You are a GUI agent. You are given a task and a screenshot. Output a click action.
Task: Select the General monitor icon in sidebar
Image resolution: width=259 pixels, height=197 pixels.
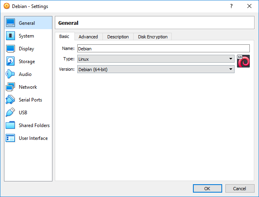tap(10, 23)
